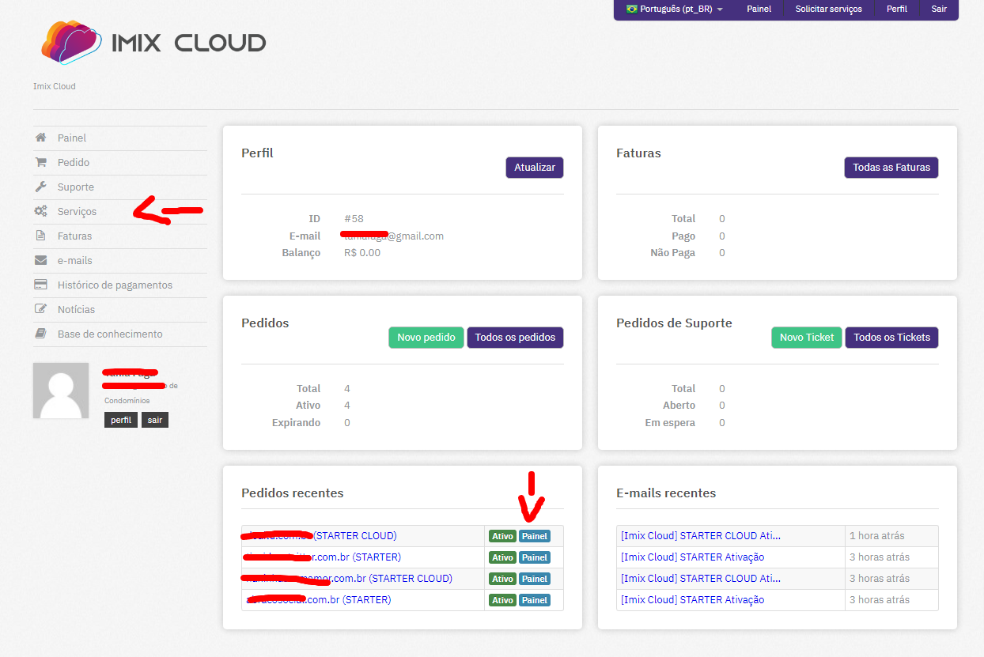
Task: Click the home icon beside Painel
Action: 40,138
